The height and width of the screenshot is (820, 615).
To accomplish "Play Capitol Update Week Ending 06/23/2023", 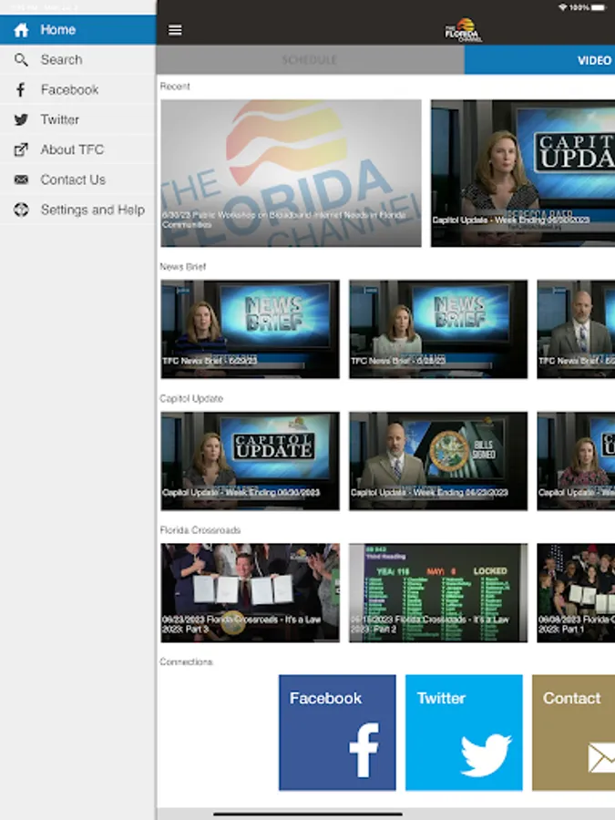I will pos(438,461).
